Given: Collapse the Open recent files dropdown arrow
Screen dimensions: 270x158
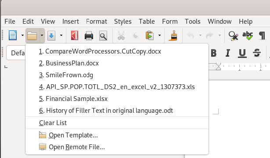Looking at the screenshot, I should 42,36.
